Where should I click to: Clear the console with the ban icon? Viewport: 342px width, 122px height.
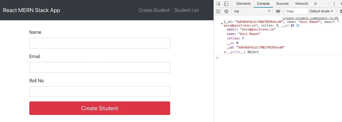click(x=226, y=11)
